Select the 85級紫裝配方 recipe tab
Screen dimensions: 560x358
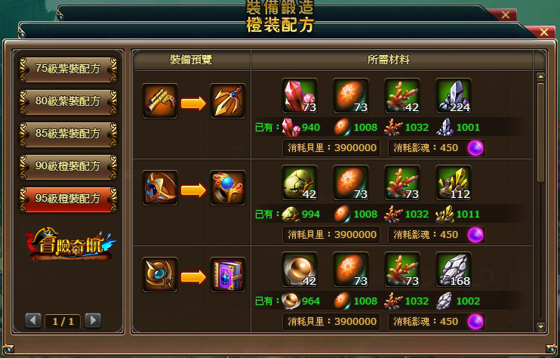68,134
